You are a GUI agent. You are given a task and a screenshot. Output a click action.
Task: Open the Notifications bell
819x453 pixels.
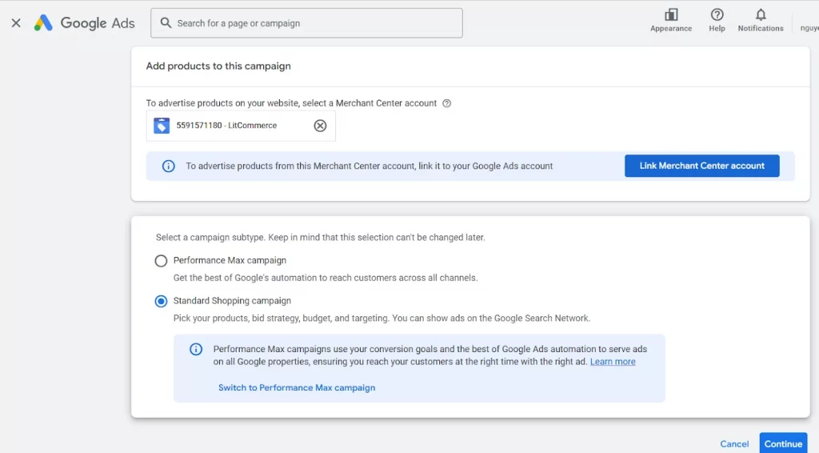tap(761, 20)
